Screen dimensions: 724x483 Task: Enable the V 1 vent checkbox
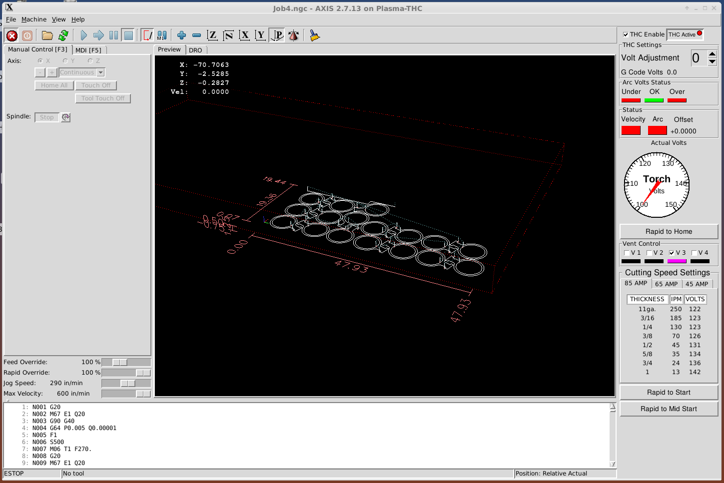point(627,253)
